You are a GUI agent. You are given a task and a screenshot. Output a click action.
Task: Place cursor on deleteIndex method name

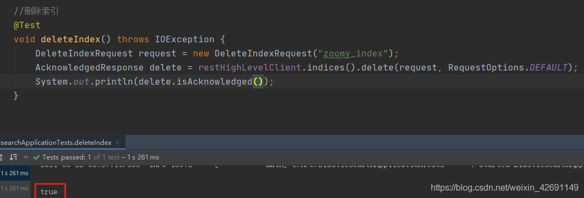click(71, 39)
